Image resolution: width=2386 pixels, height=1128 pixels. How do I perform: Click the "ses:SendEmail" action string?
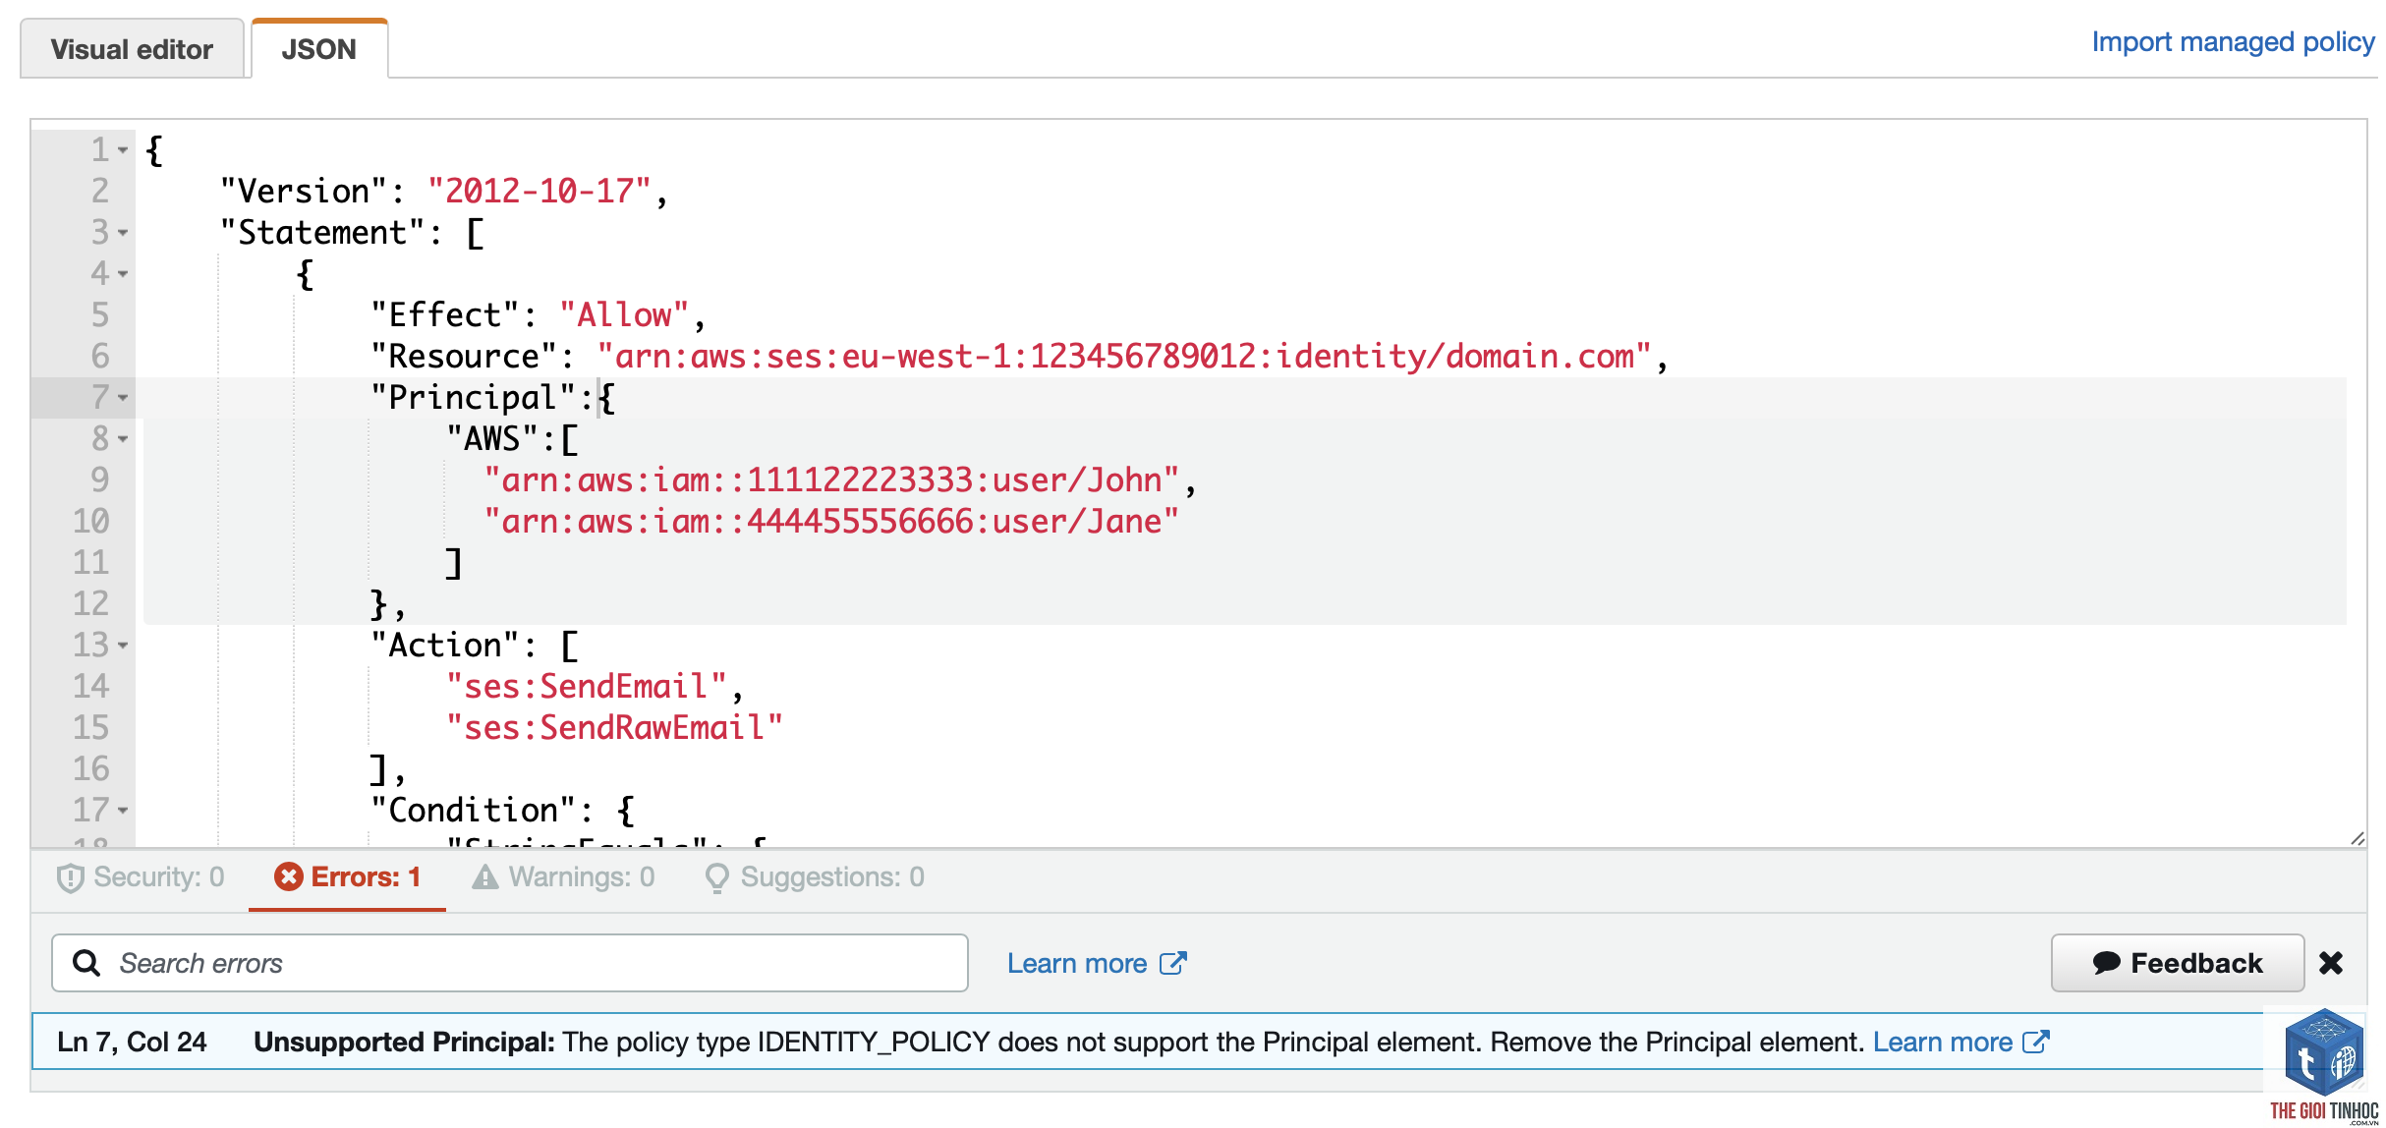(x=586, y=687)
